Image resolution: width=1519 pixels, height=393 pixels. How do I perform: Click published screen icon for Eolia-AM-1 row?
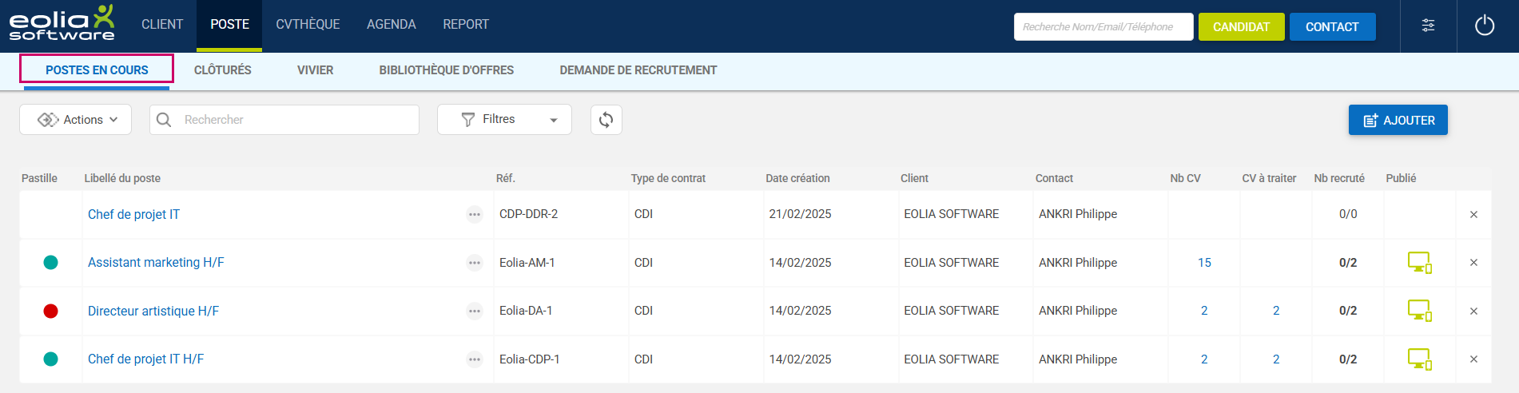(1419, 263)
